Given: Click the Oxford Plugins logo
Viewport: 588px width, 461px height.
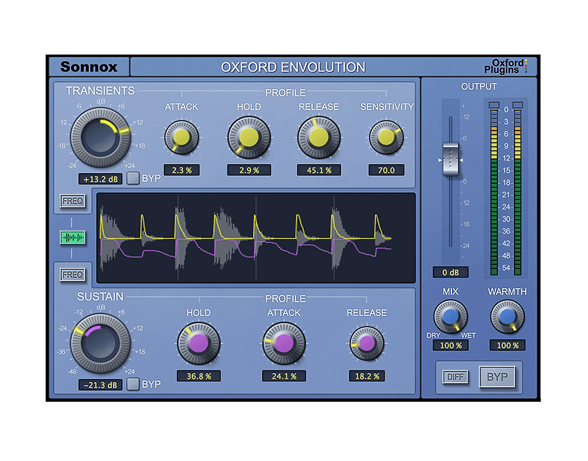Looking at the screenshot, I should point(508,67).
